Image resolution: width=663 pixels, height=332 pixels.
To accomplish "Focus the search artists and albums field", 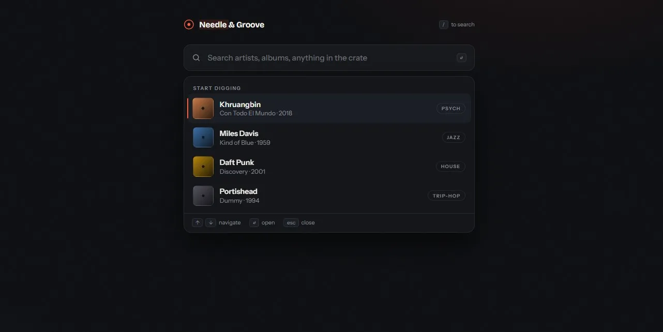I will click(x=329, y=58).
